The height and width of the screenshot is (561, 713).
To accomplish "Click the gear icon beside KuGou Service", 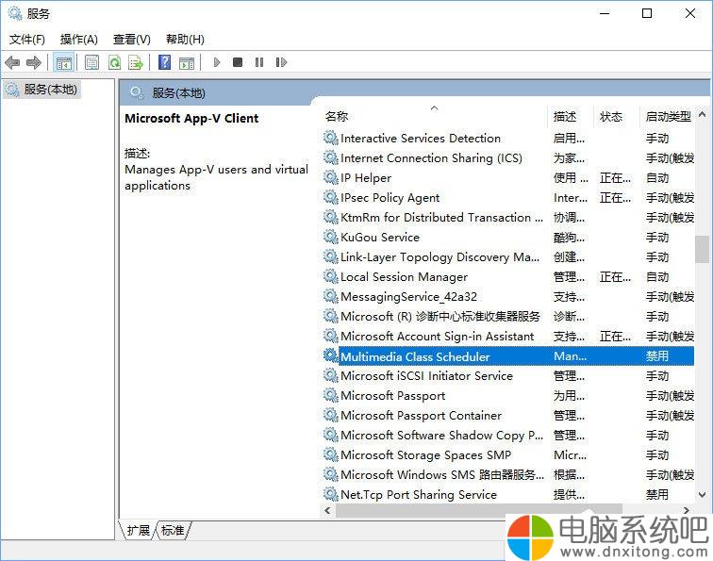I will 331,237.
